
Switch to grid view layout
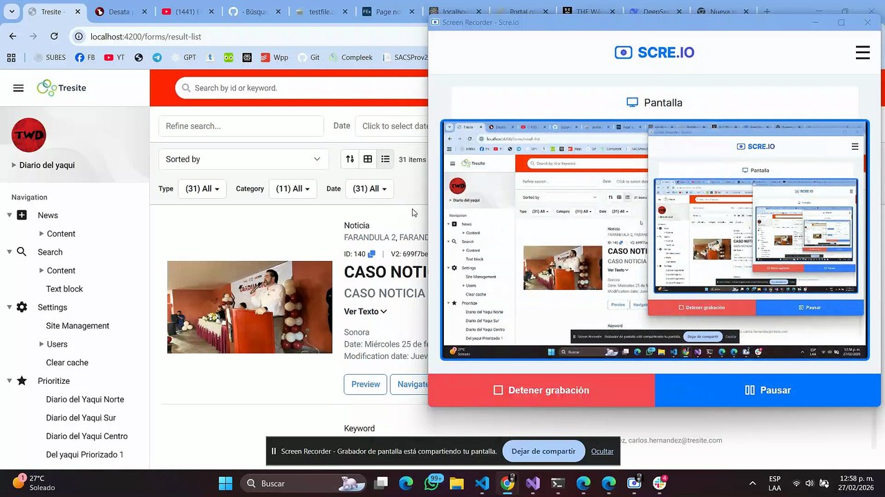(368, 159)
